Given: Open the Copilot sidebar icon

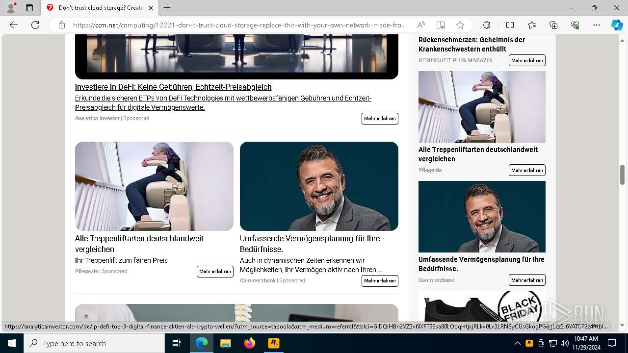Looking at the screenshot, I should point(617,25).
